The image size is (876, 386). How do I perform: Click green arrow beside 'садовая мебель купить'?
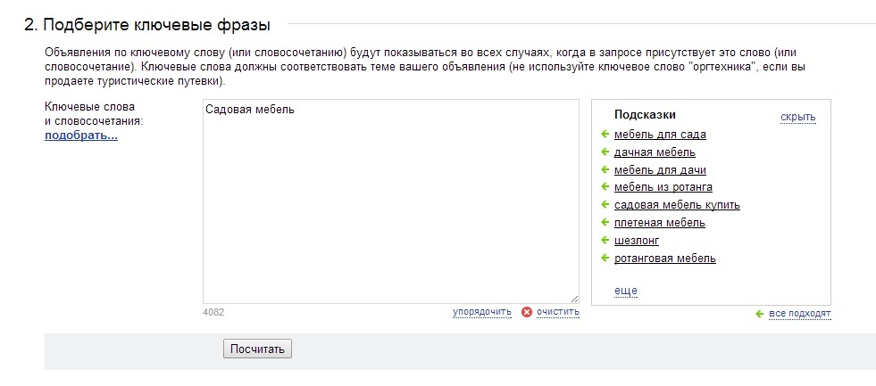pyautogui.click(x=605, y=205)
